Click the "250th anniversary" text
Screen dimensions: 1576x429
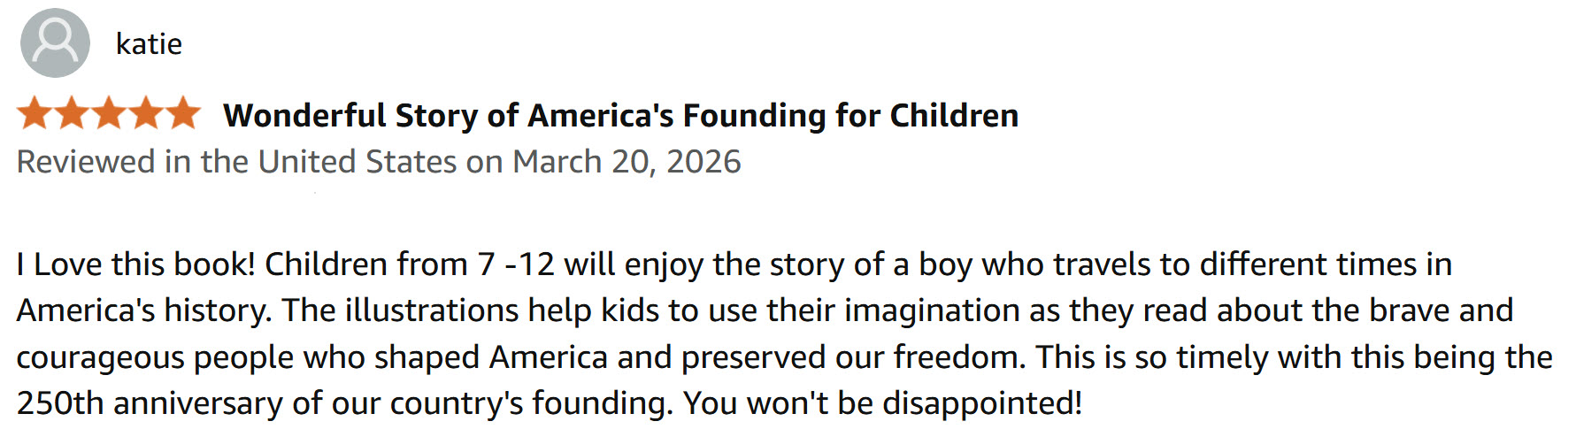click(150, 403)
